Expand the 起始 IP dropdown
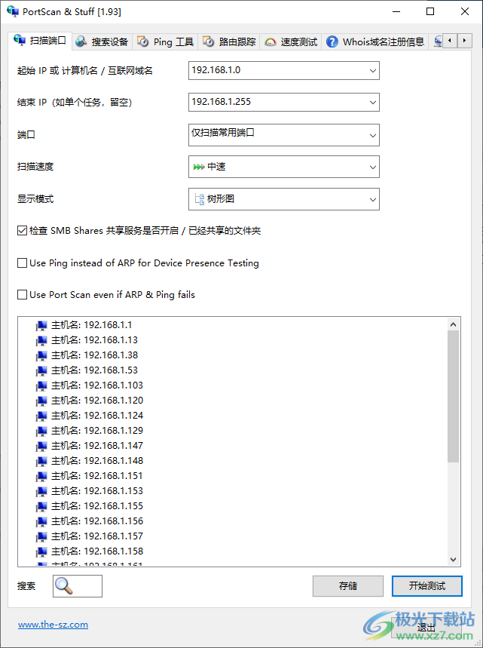 pos(373,71)
